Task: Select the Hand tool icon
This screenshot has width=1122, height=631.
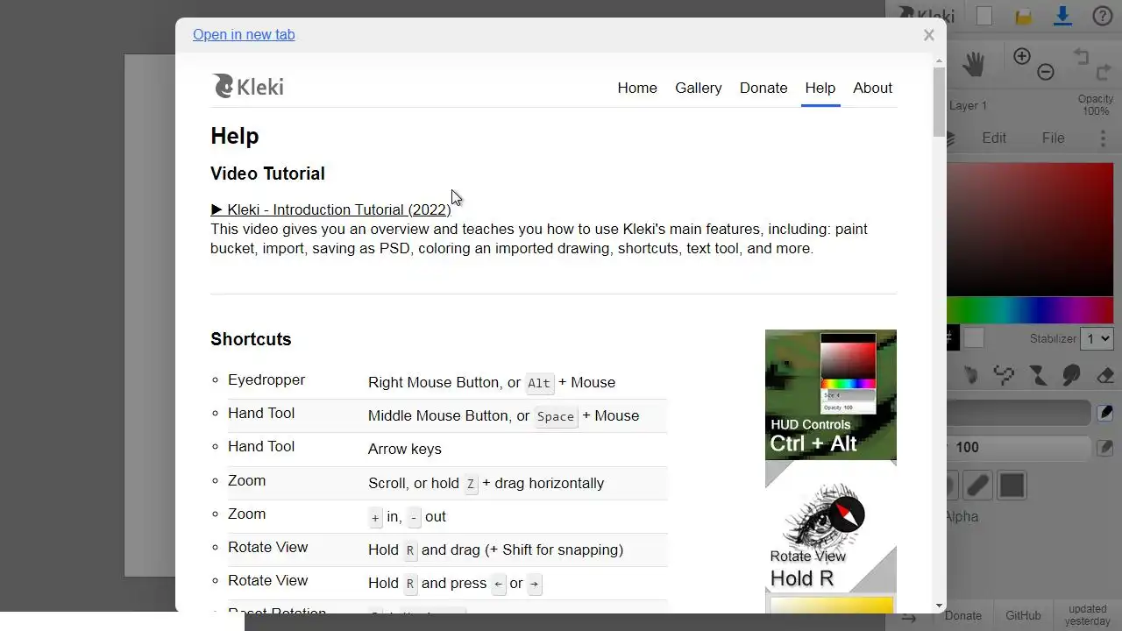Action: (973, 63)
